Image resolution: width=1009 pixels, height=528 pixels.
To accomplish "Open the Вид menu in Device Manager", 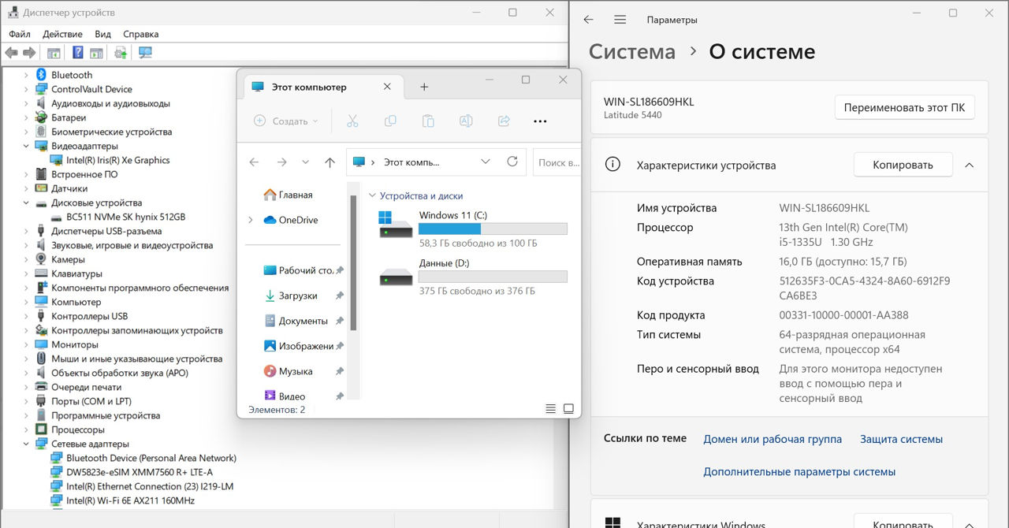I will [102, 34].
